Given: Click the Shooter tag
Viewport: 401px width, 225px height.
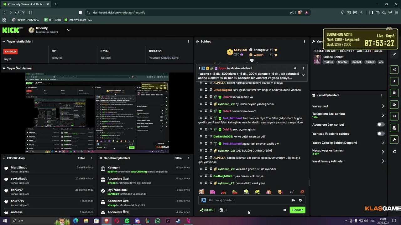Looking at the screenshot, I should [x=343, y=62].
